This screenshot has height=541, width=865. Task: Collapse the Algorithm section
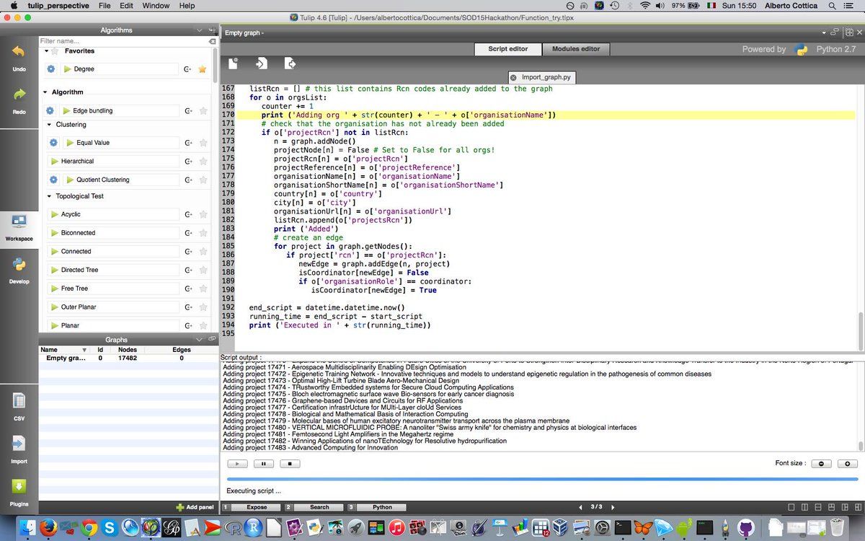click(45, 92)
